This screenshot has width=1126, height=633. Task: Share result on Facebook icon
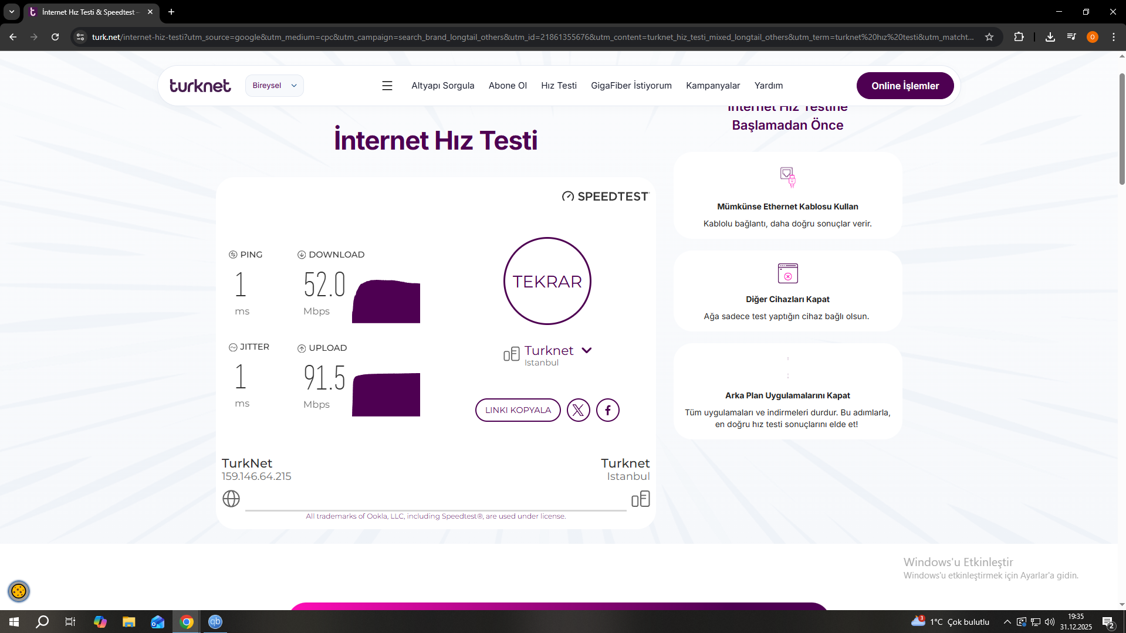click(x=608, y=410)
